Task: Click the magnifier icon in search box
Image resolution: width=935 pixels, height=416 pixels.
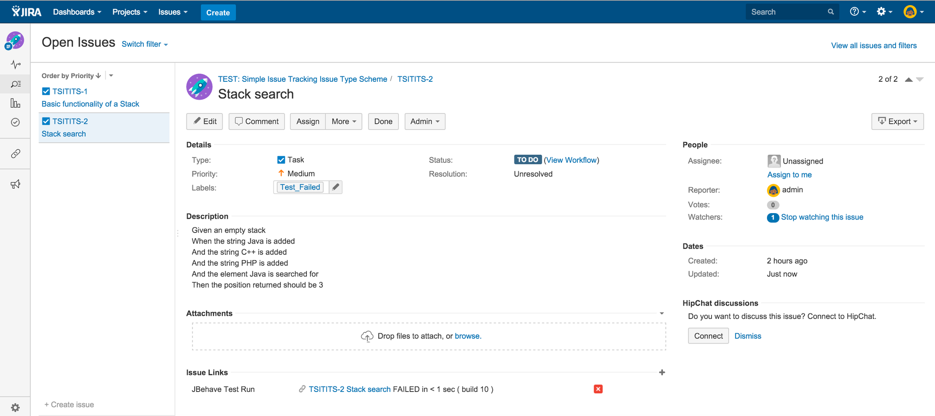Action: click(x=831, y=12)
